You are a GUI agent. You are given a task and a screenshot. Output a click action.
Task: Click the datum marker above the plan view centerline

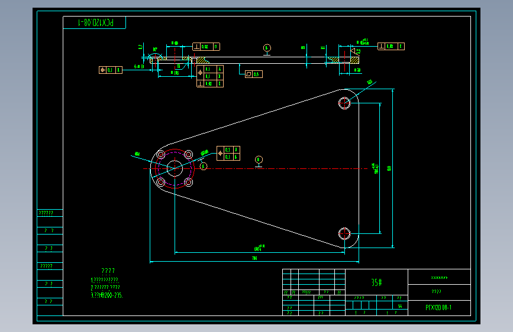259,160
